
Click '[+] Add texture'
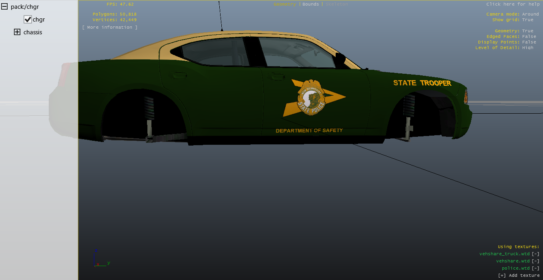[x=519, y=276]
